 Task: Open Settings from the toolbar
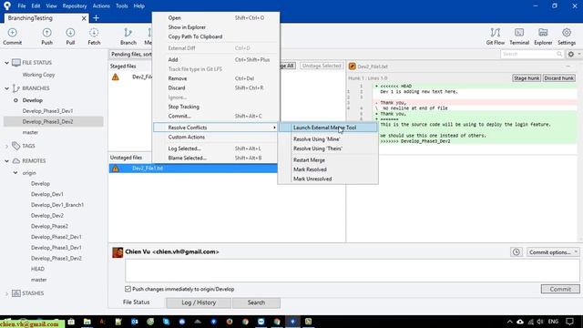pos(567,36)
